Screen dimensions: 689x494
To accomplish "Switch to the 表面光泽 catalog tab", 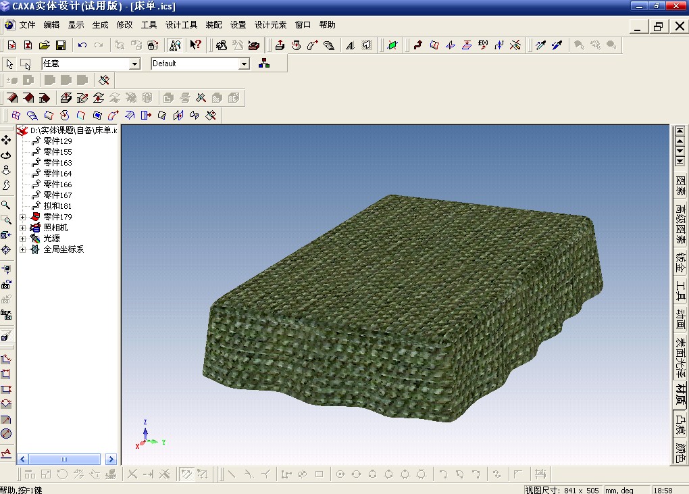I will (680, 357).
